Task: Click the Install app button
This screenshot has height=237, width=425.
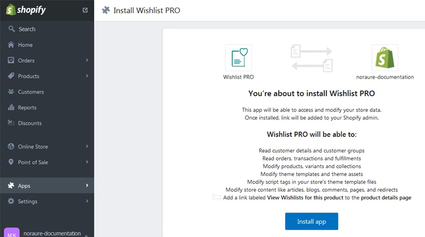Action: click(x=311, y=221)
